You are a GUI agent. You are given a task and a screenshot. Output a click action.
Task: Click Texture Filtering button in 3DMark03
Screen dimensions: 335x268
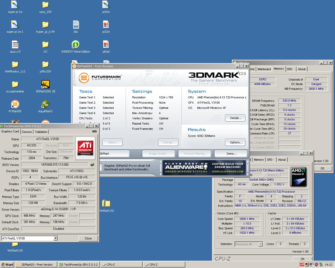point(195,154)
